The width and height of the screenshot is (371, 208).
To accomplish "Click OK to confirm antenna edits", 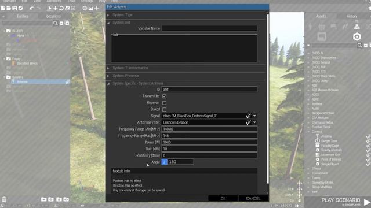I will (223, 198).
